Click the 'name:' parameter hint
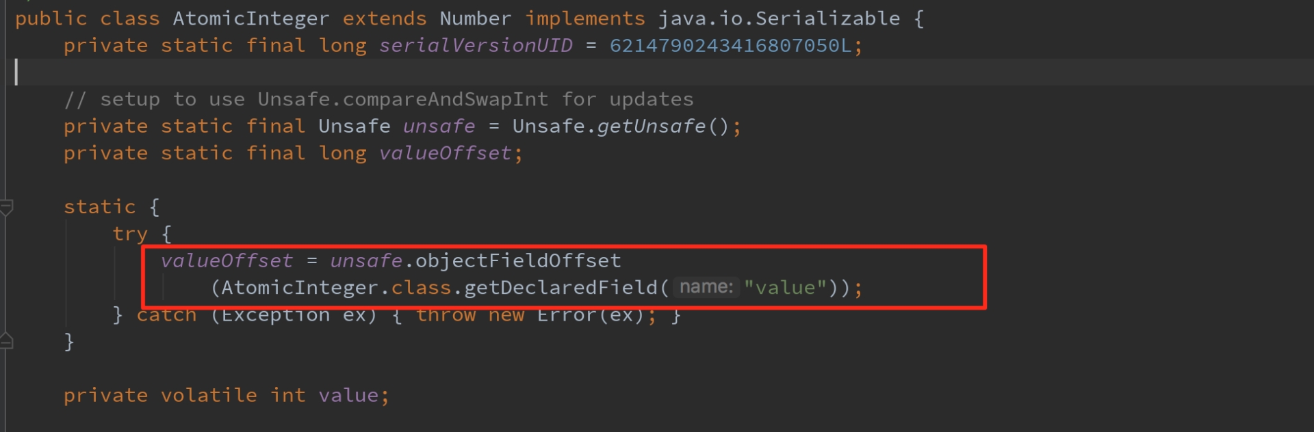This screenshot has height=432, width=1314. (706, 287)
